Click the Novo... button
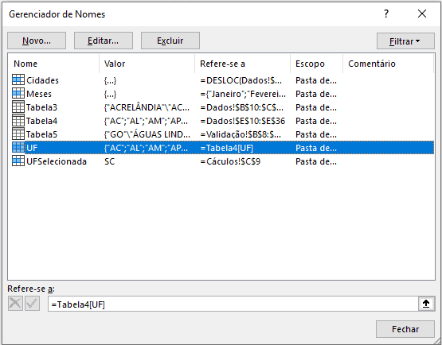This screenshot has width=442, height=345. (37, 41)
